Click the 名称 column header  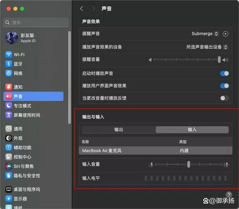tap(85, 142)
